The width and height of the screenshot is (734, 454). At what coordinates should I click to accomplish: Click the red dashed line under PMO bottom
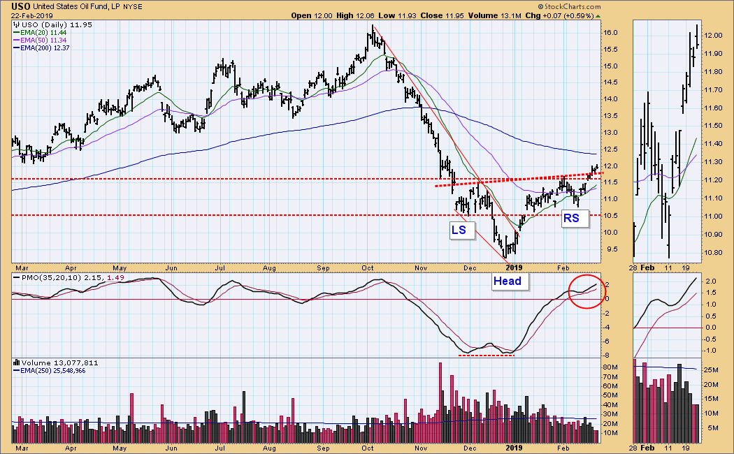pyautogui.click(x=486, y=355)
